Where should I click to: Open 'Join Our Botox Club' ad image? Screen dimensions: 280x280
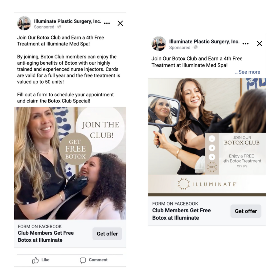[207, 137]
